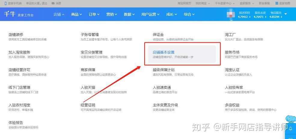Open 服务市场 menu entry
Image resolution: width=296 pixels, height=139 pixels.
[241, 54]
